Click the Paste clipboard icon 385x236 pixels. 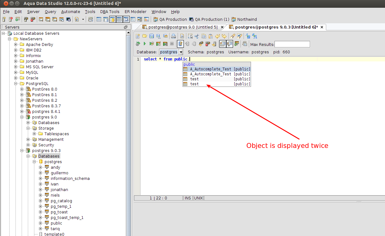210,36
